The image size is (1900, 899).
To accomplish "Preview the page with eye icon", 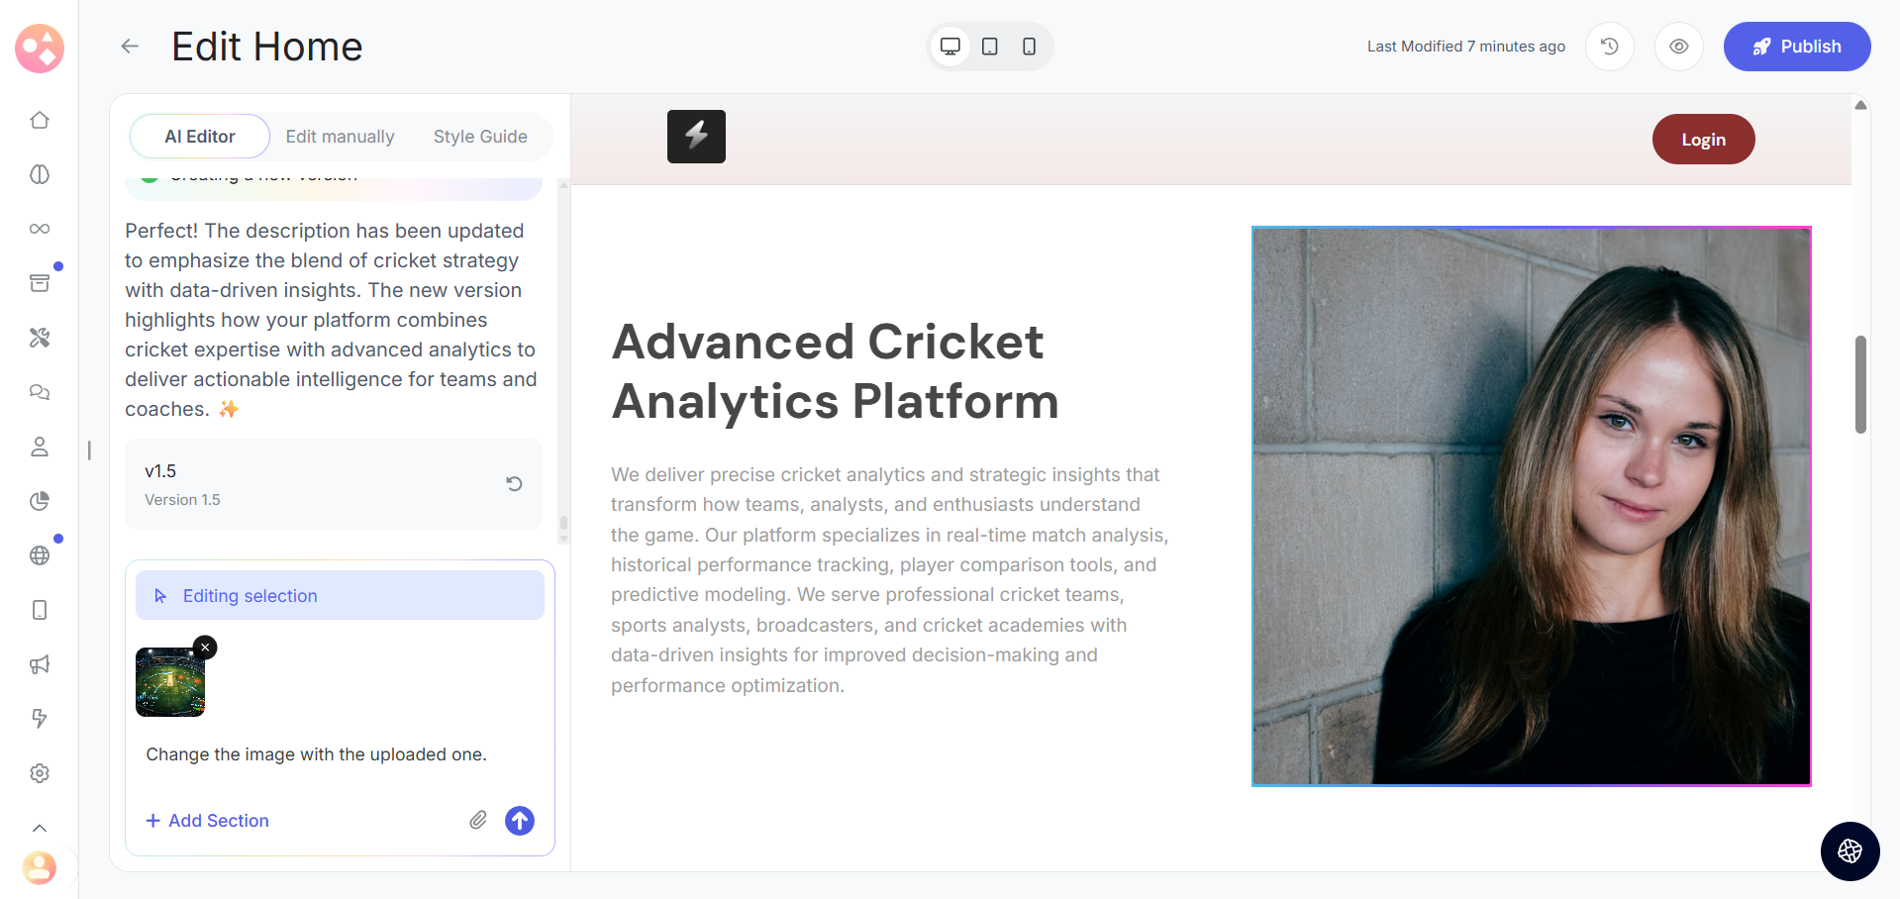I will coord(1679,47).
